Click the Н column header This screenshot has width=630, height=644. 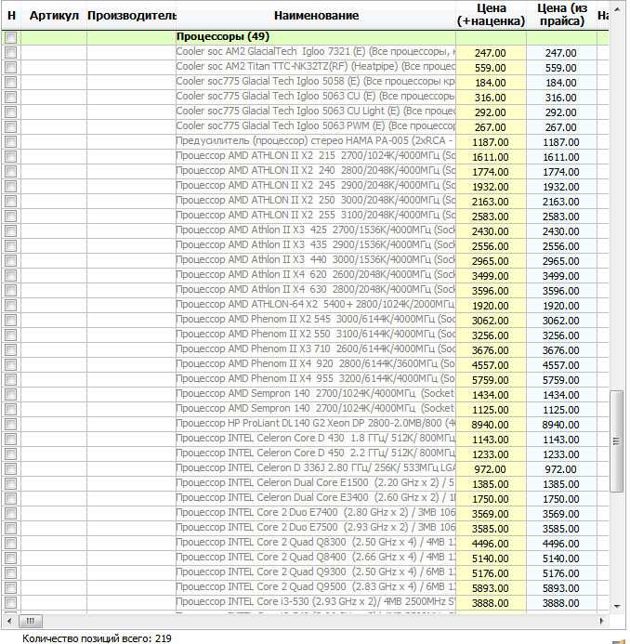(11, 16)
